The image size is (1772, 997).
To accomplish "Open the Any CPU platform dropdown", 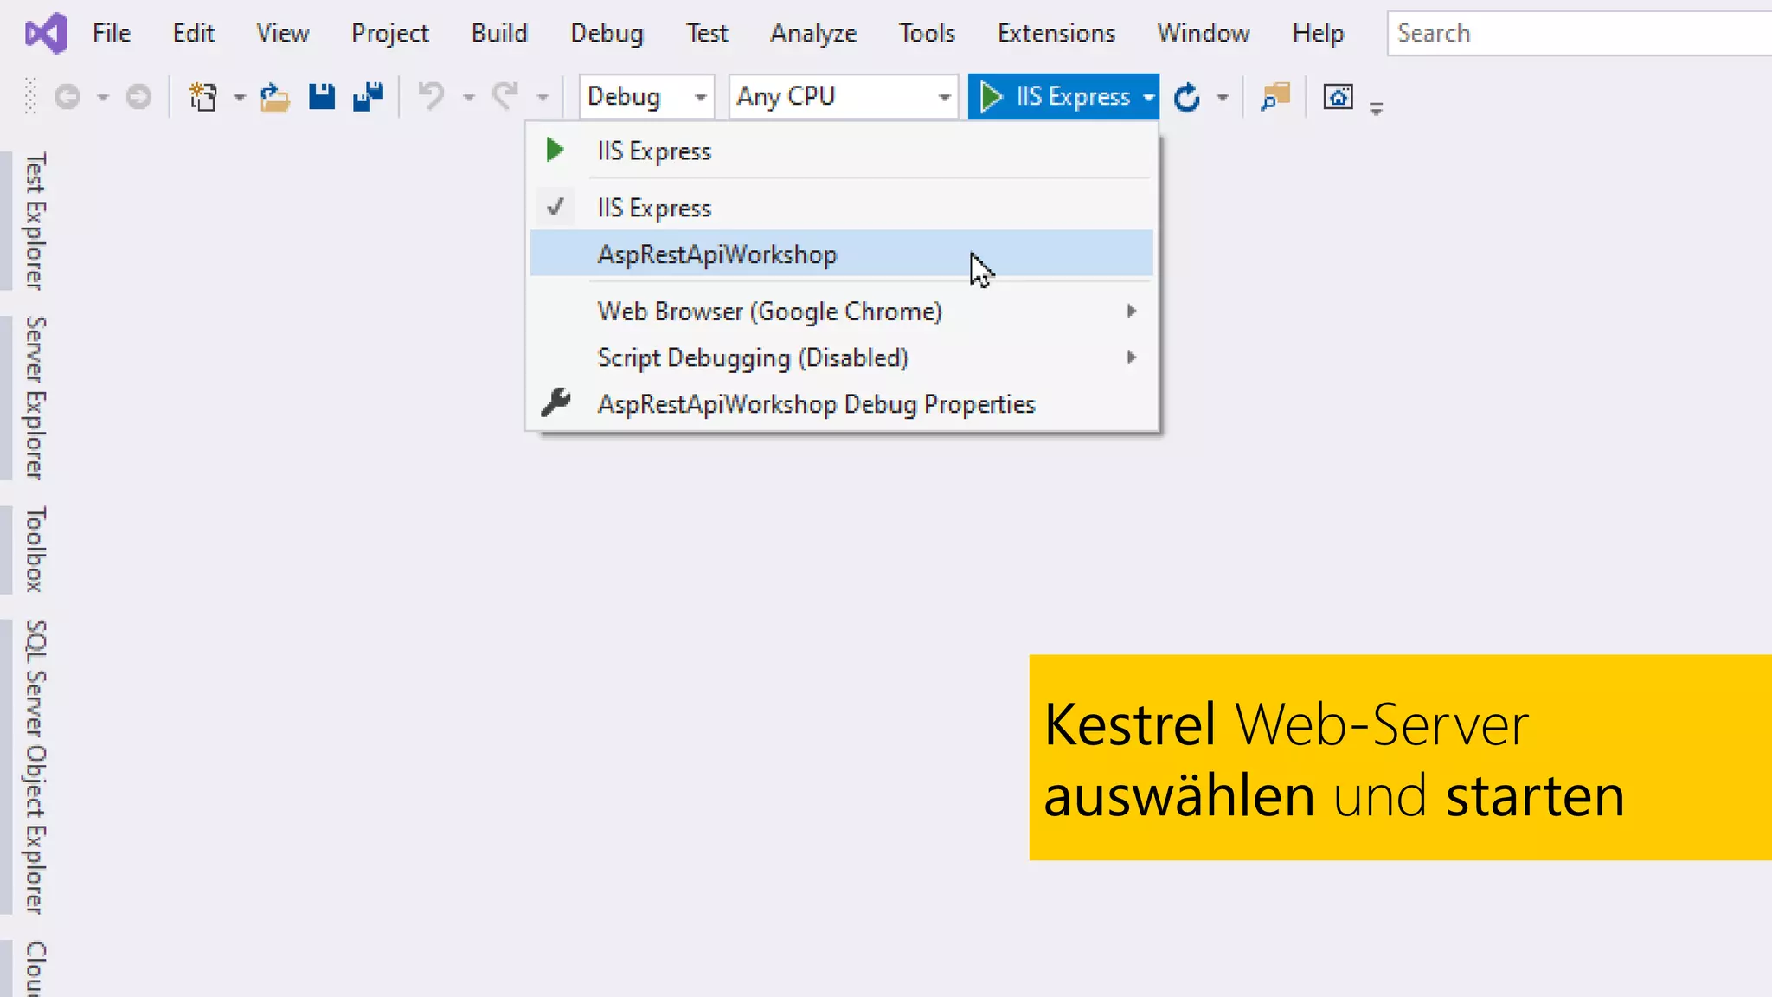I will click(x=843, y=97).
